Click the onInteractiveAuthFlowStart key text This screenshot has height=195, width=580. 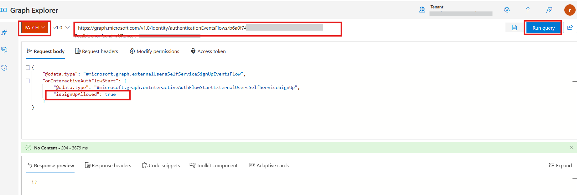click(x=80, y=81)
